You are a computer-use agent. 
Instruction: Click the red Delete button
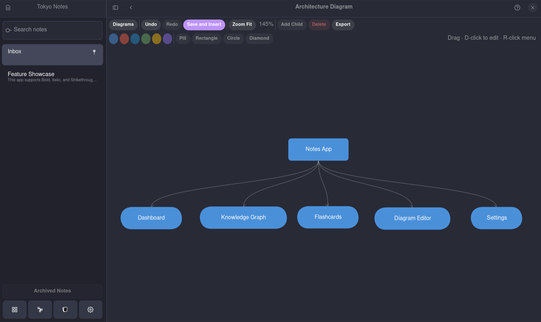[319, 25]
